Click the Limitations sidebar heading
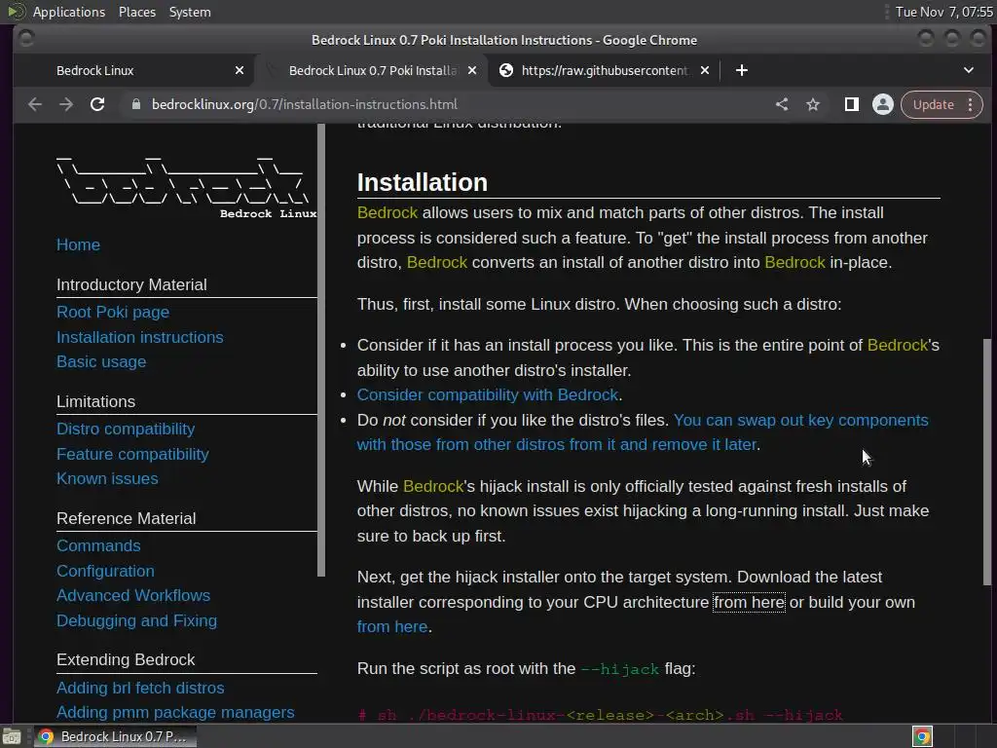997x748 pixels. 96,401
